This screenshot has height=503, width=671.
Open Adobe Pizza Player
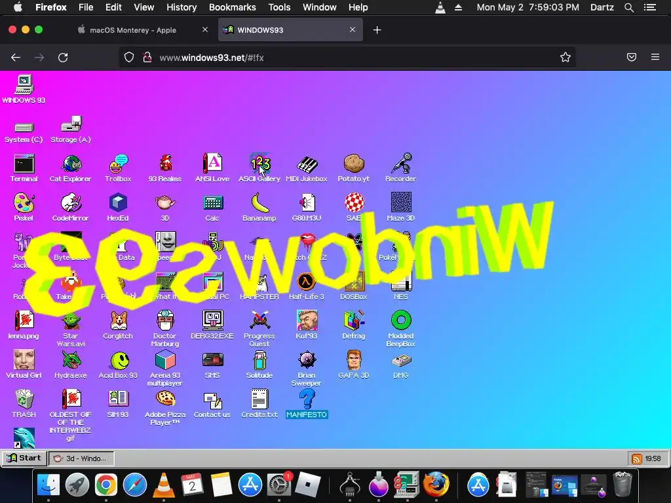pyautogui.click(x=165, y=408)
